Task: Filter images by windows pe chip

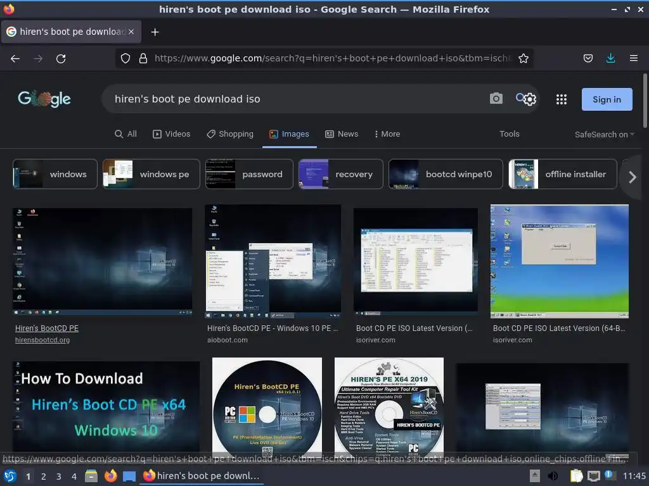Action: tap(151, 174)
